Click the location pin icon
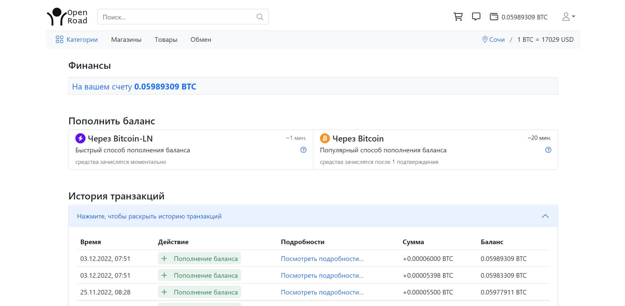The width and height of the screenshot is (625, 306). point(485,39)
